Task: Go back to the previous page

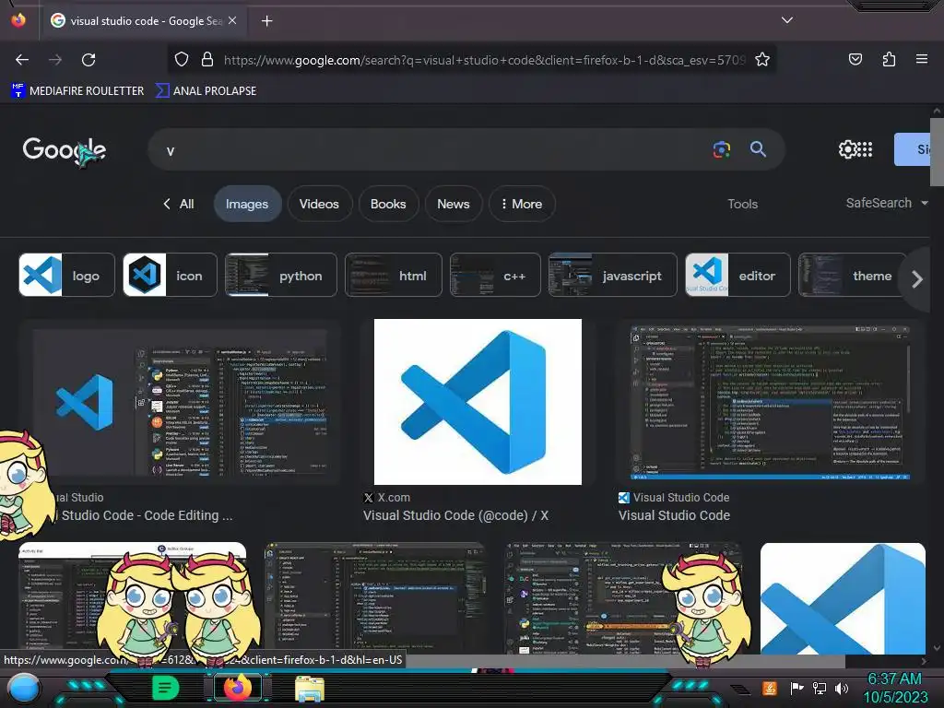Action: pos(22,60)
